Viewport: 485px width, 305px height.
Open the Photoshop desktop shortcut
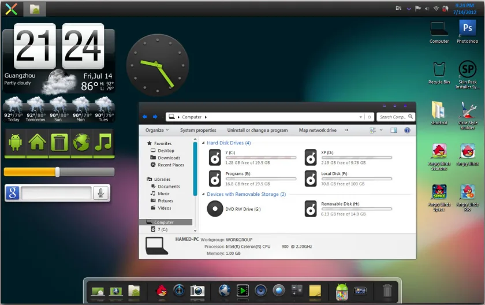[467, 31]
